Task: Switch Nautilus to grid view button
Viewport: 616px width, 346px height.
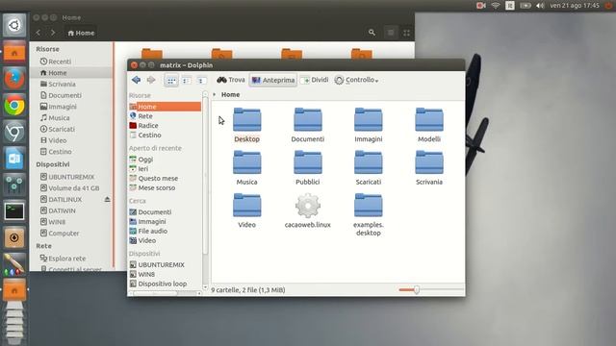Action: coord(406,33)
